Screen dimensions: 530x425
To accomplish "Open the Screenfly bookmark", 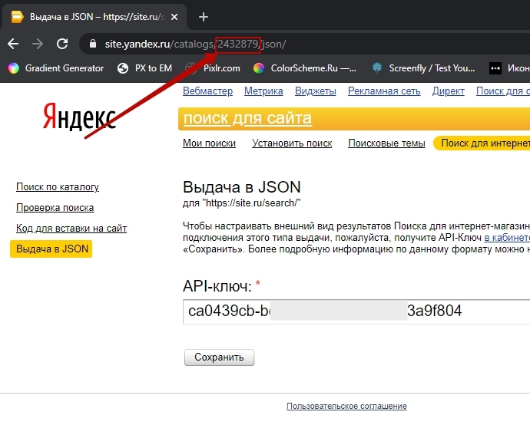I will 422,68.
